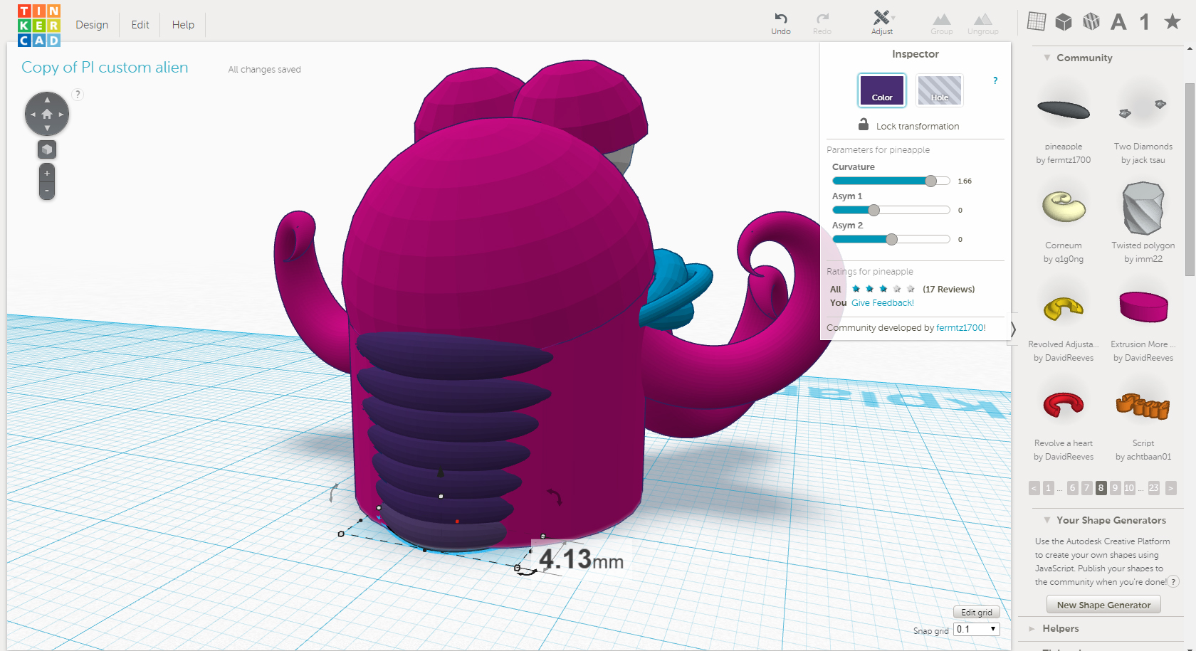Click the Asym 1 slider handle
The image size is (1196, 651).
[x=874, y=210]
